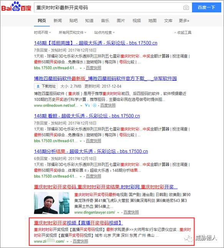Image resolution: width=224 pixels, height=248 pixels.
Task: Collapse the tools with 收起工具
Action: click(183, 33)
